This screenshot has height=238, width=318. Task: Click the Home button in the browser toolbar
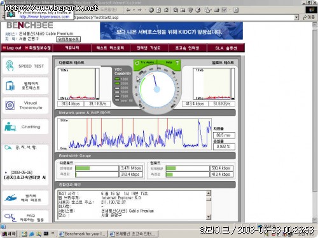166,10
